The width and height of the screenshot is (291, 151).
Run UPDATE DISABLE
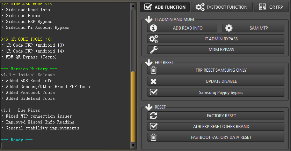click(x=216, y=81)
